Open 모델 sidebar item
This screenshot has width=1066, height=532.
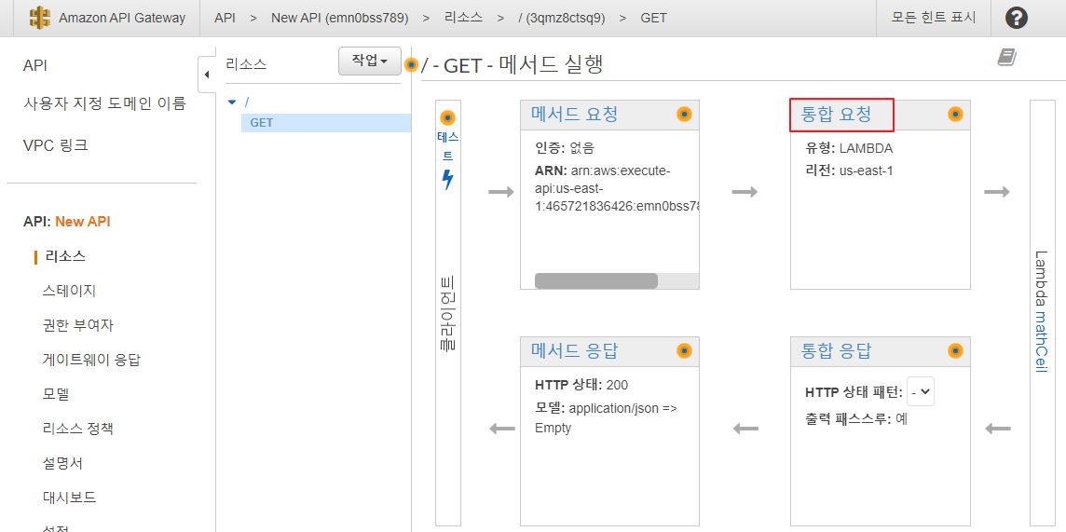(55, 394)
